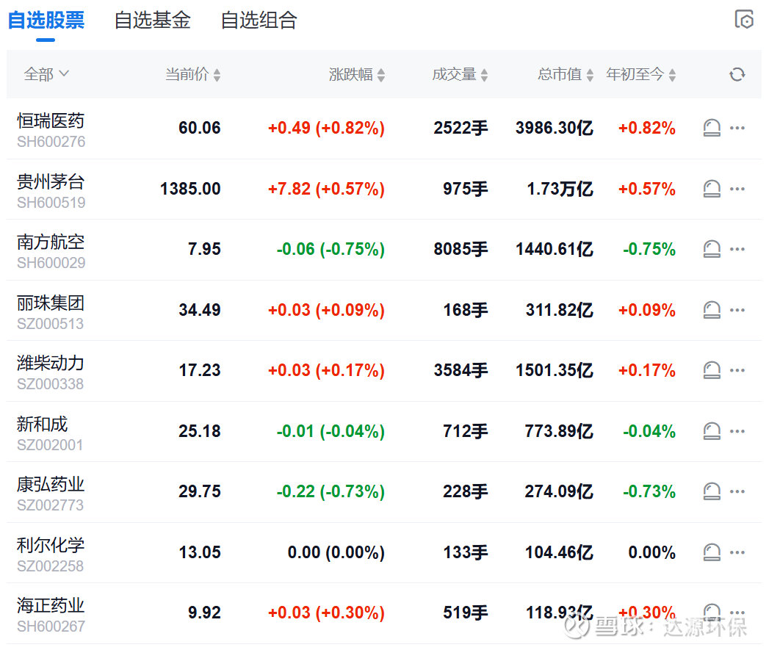Click the volume 3584手
This screenshot has width=769, height=650.
(x=461, y=370)
